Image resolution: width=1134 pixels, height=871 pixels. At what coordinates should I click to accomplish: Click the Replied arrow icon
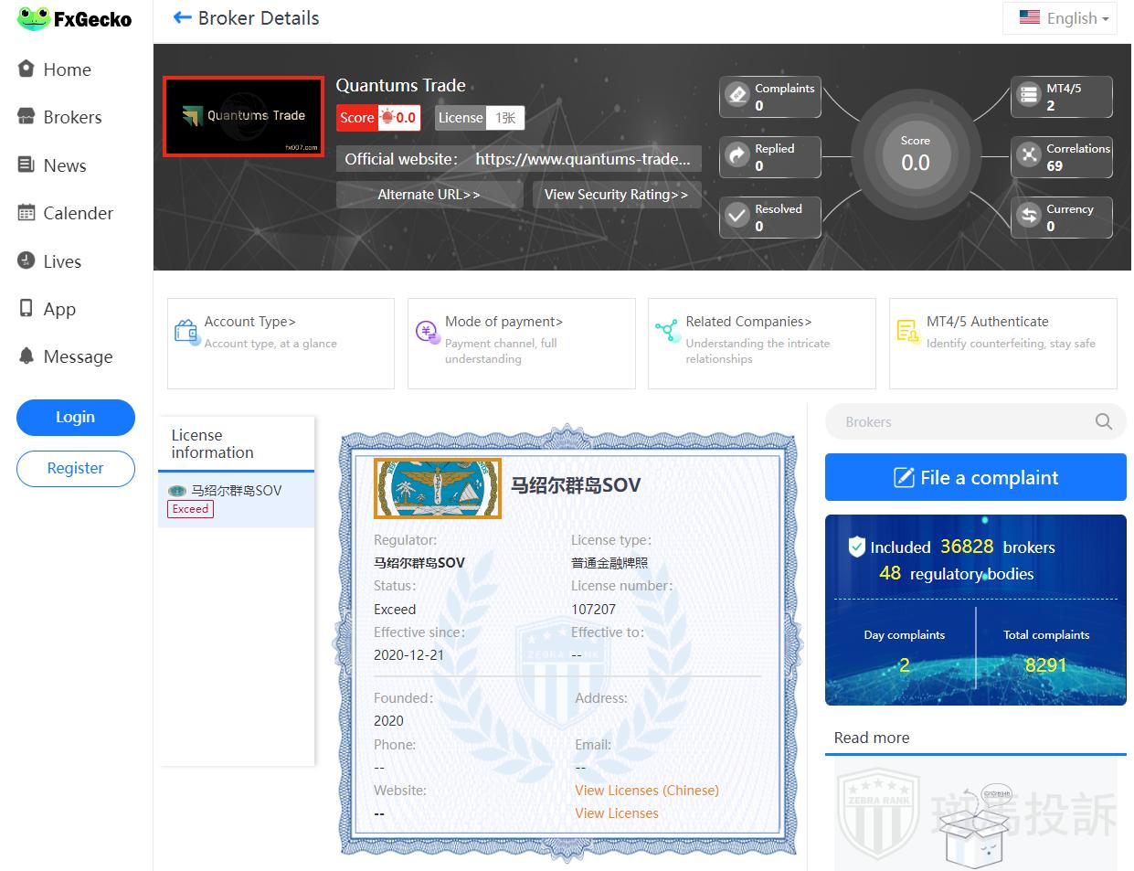[x=737, y=155]
